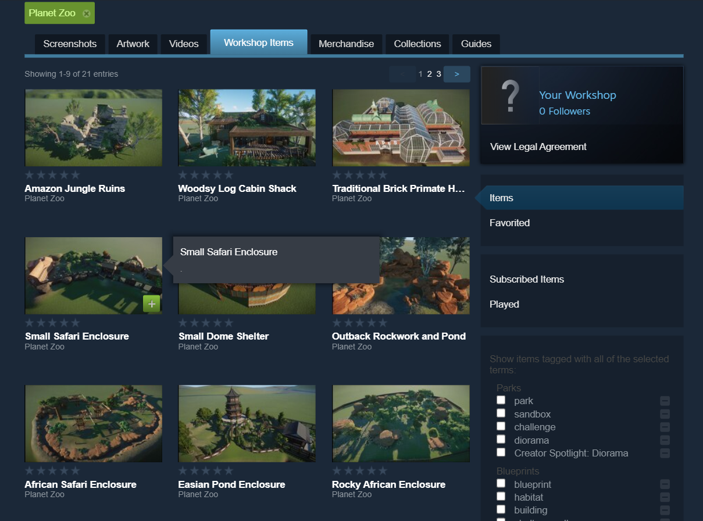The image size is (703, 521).
Task: Click Planet Zoo label under Rocky African Enclosure
Action: tap(352, 494)
